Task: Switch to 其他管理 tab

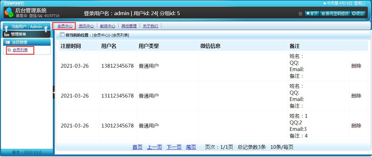Action: tap(129, 26)
